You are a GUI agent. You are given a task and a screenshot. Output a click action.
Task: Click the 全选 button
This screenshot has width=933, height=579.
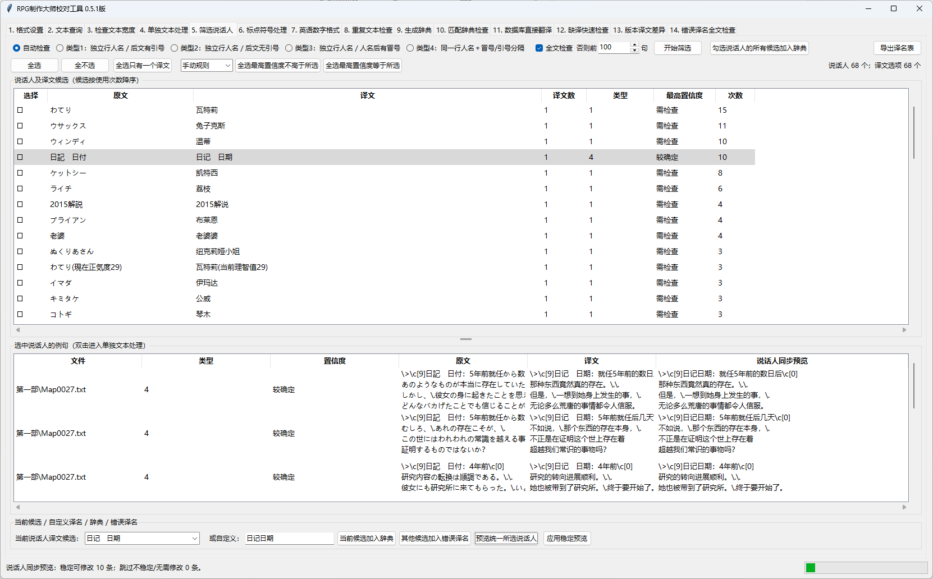pyautogui.click(x=34, y=66)
